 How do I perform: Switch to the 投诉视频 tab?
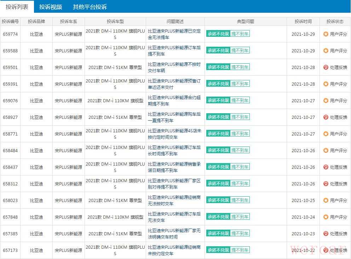pyautogui.click(x=51, y=7)
